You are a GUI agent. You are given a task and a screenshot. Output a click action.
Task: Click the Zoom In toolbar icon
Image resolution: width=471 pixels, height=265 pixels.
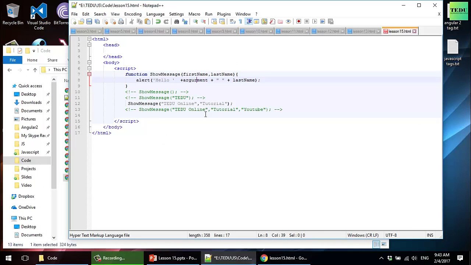[x=195, y=22]
